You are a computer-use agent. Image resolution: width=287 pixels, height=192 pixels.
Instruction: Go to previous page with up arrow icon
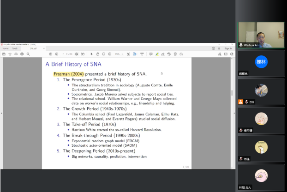tap(50, 54)
